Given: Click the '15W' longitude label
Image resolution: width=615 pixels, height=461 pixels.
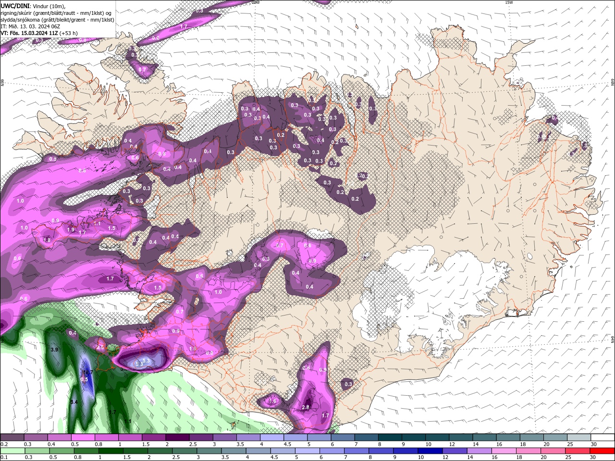Looking at the screenshot, I should point(509,2).
